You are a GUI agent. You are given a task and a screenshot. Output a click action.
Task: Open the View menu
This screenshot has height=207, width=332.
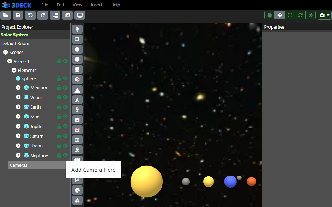pos(77,5)
